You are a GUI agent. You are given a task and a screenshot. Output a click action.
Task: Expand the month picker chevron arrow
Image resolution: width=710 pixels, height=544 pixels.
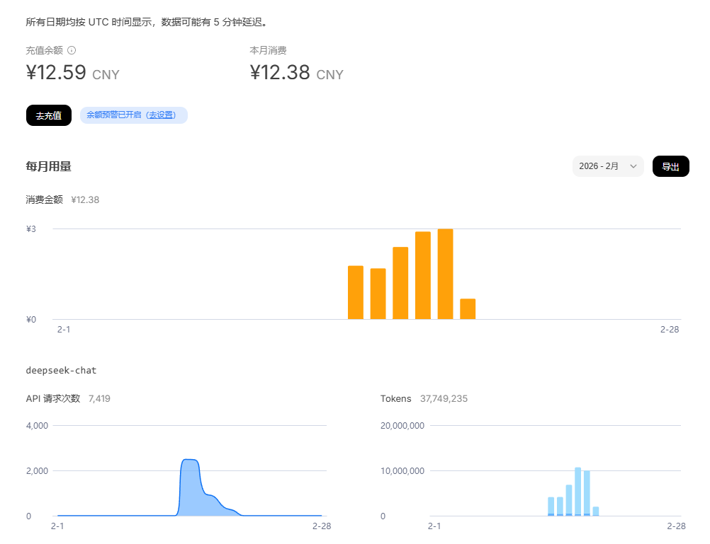[x=633, y=166]
